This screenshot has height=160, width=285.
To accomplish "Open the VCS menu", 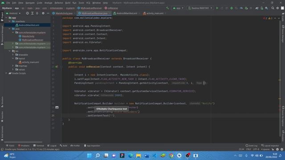I will coord(88,3).
